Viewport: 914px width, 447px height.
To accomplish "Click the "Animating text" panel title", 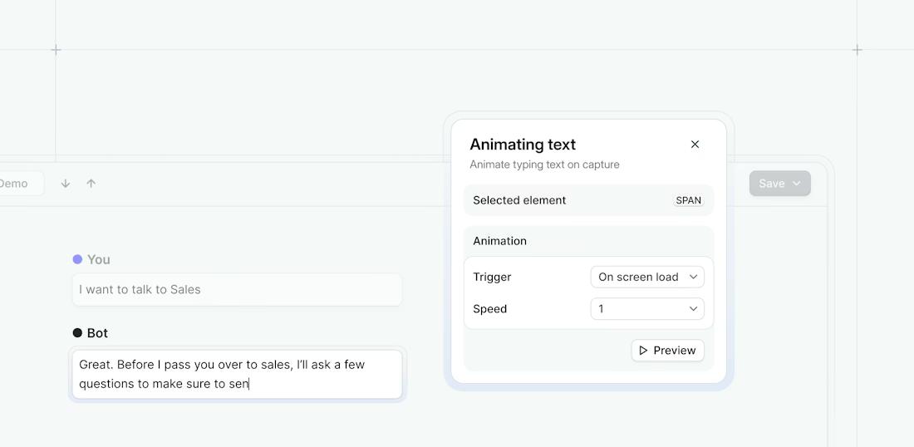I will (x=523, y=145).
